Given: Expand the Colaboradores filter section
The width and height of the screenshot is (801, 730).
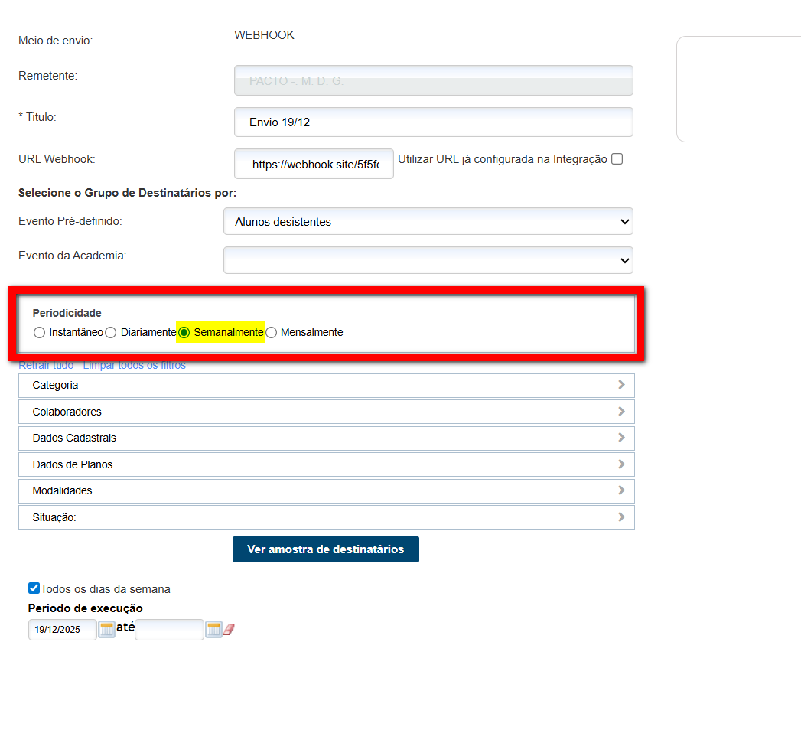Looking at the screenshot, I should coord(326,412).
